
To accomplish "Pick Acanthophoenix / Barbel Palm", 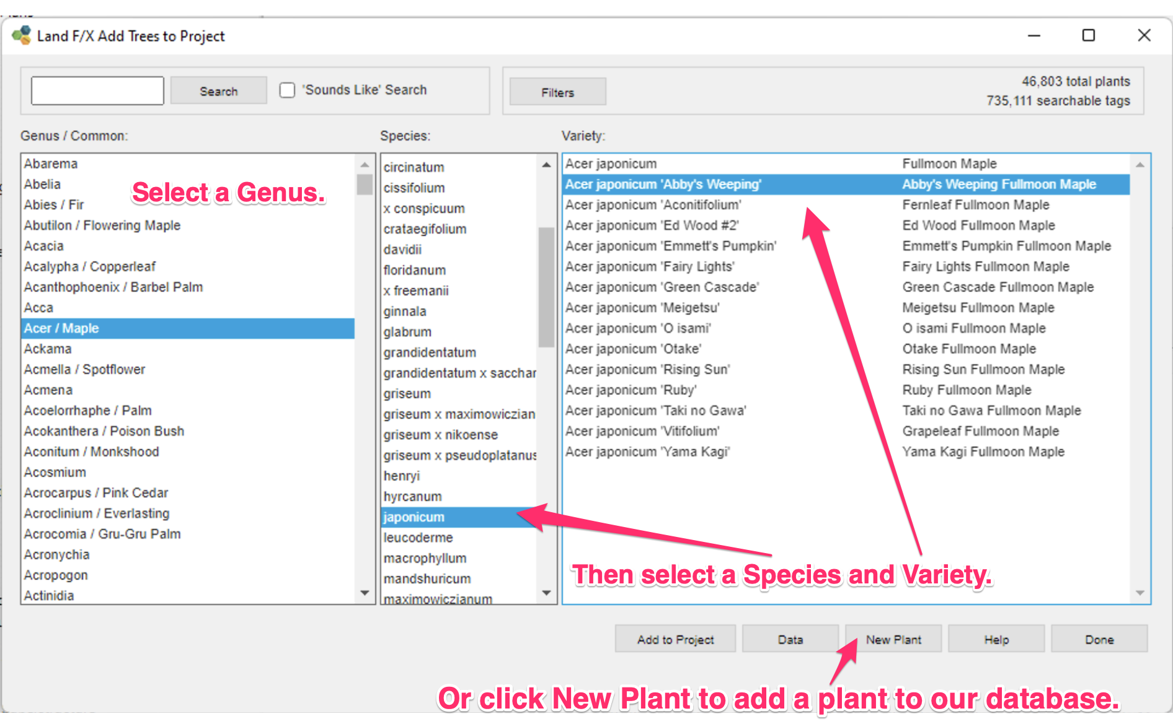I will tap(188, 287).
